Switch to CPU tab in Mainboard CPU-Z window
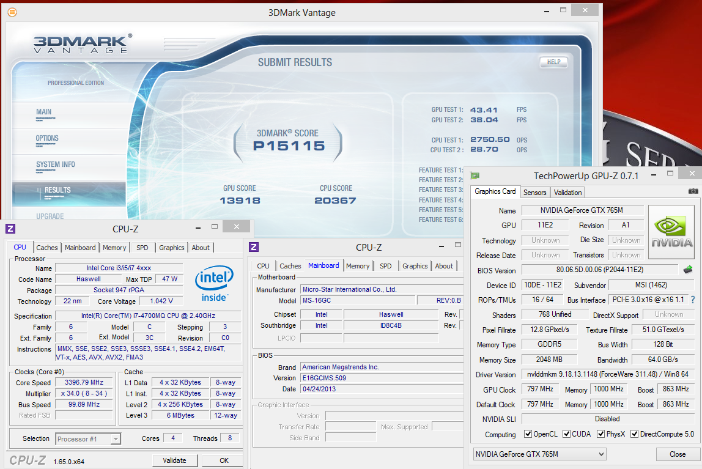The image size is (702, 469). (x=263, y=266)
